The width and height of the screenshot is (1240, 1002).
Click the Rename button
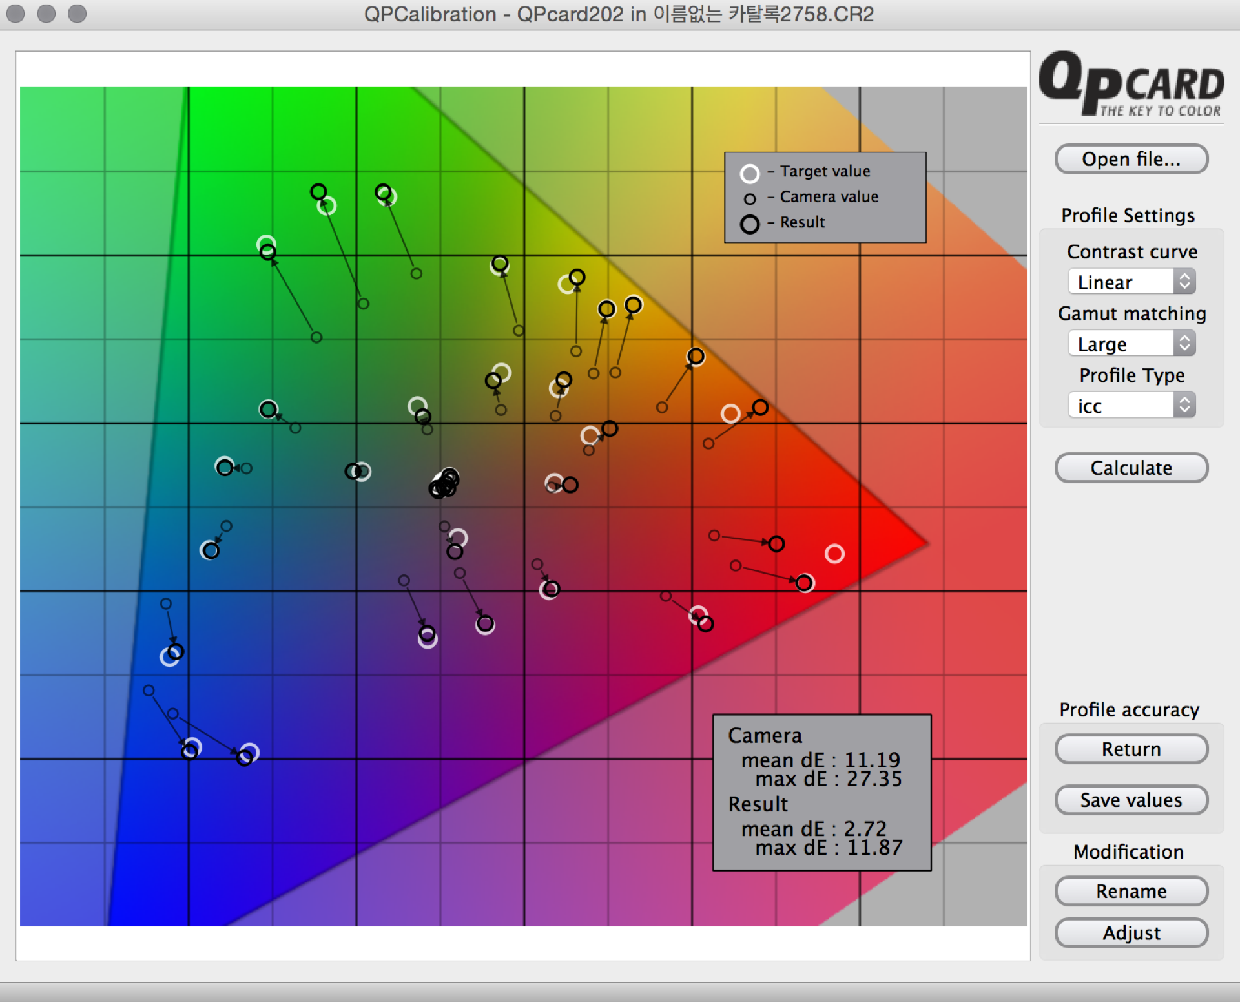tap(1131, 891)
